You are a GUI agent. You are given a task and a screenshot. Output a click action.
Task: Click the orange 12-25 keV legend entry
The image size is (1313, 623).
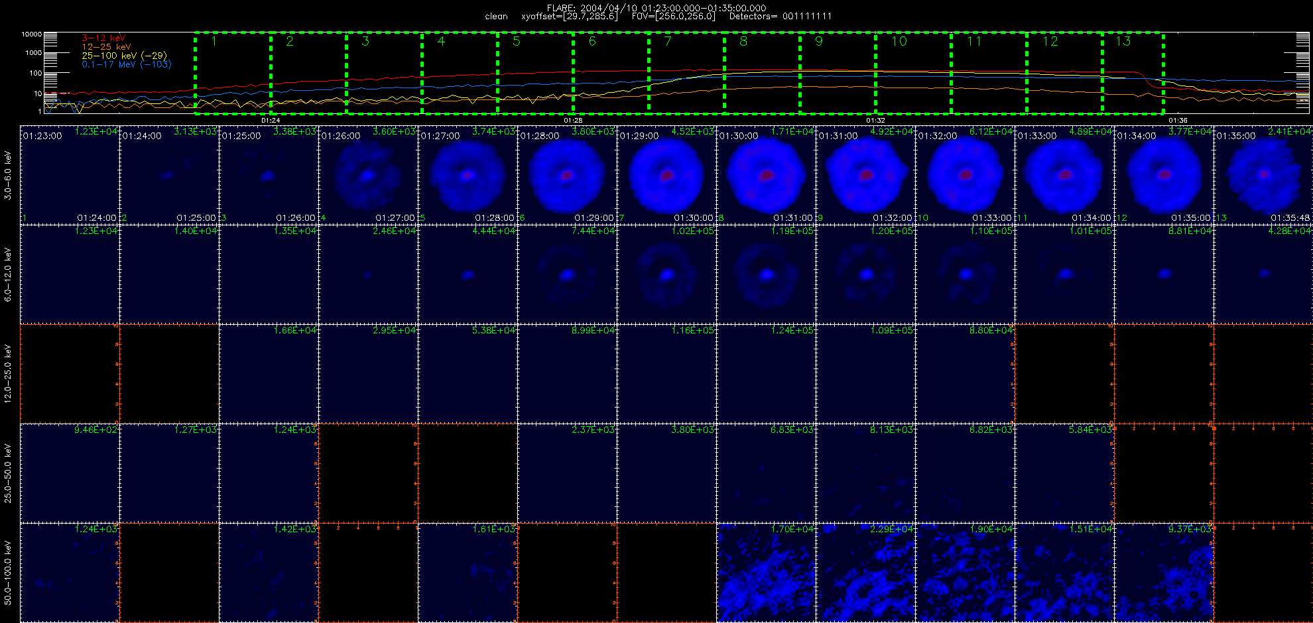pos(106,47)
